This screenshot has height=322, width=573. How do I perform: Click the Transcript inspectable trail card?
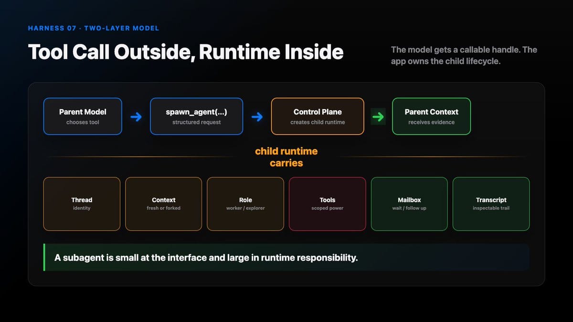click(491, 204)
